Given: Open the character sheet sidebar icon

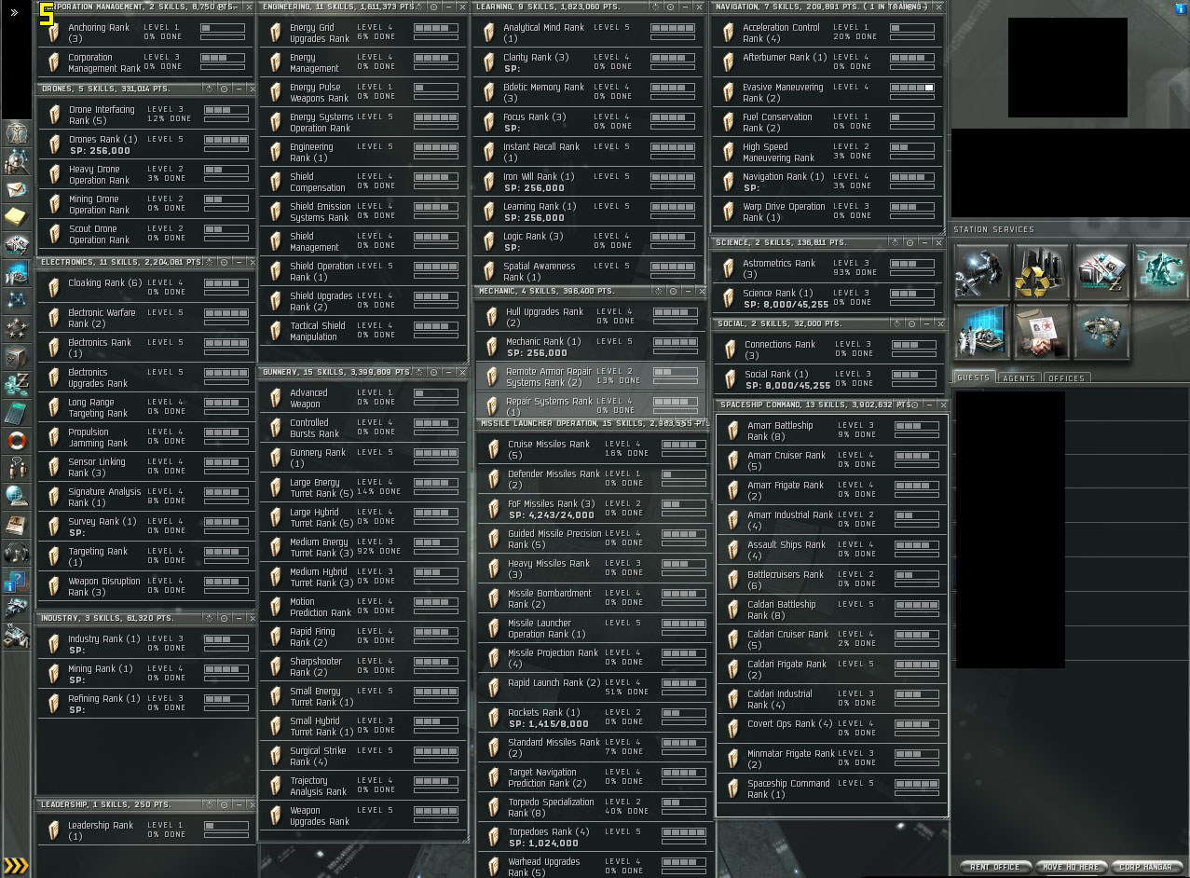Looking at the screenshot, I should point(17,133).
